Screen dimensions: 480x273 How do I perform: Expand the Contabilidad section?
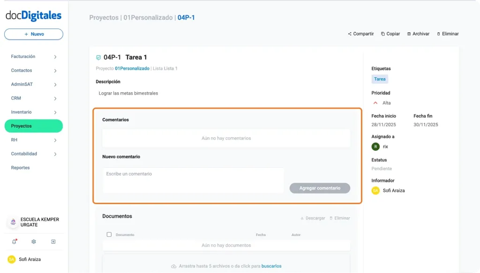pos(56,154)
